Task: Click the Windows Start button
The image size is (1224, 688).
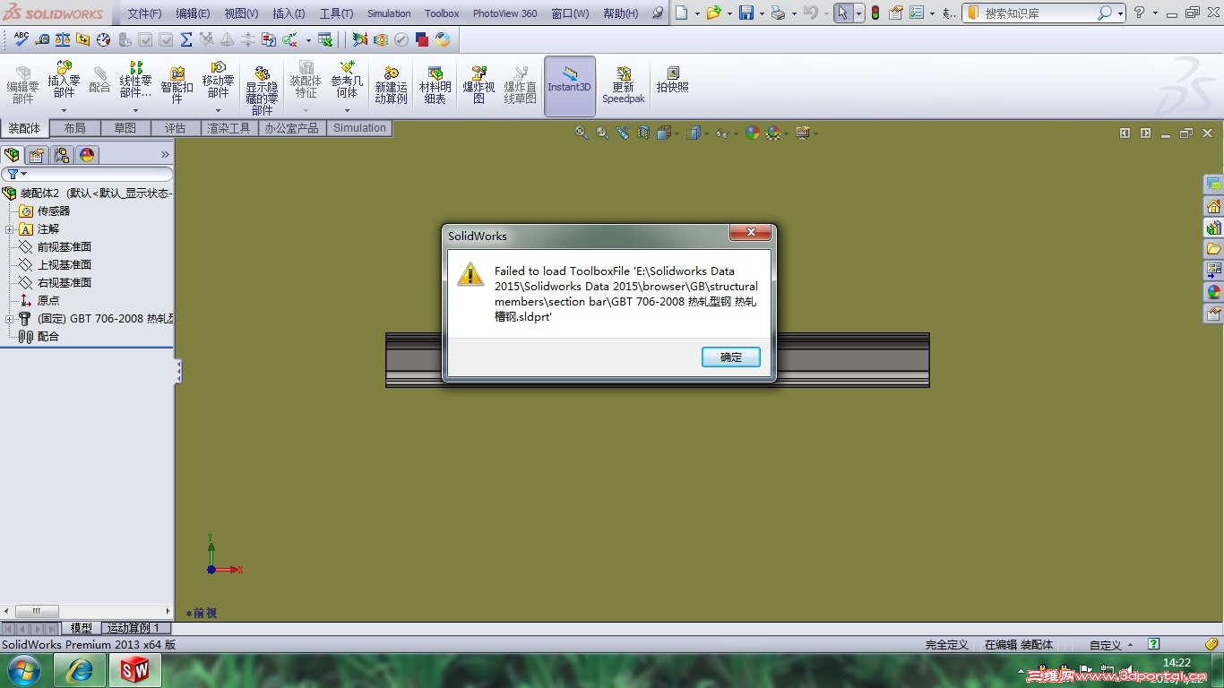Action: (22, 670)
